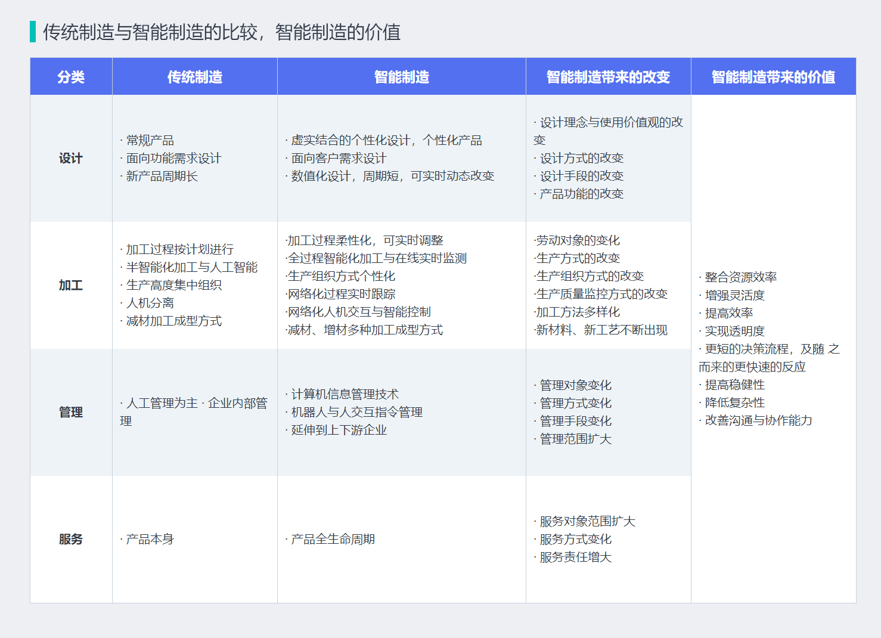Click the text 管理方式变化

point(573,404)
